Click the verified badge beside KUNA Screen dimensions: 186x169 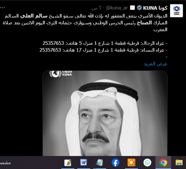[139, 8]
